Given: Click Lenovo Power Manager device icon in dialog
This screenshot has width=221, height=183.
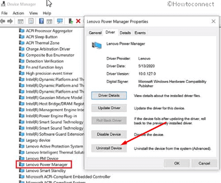Looking at the screenshot, I should (97, 45).
